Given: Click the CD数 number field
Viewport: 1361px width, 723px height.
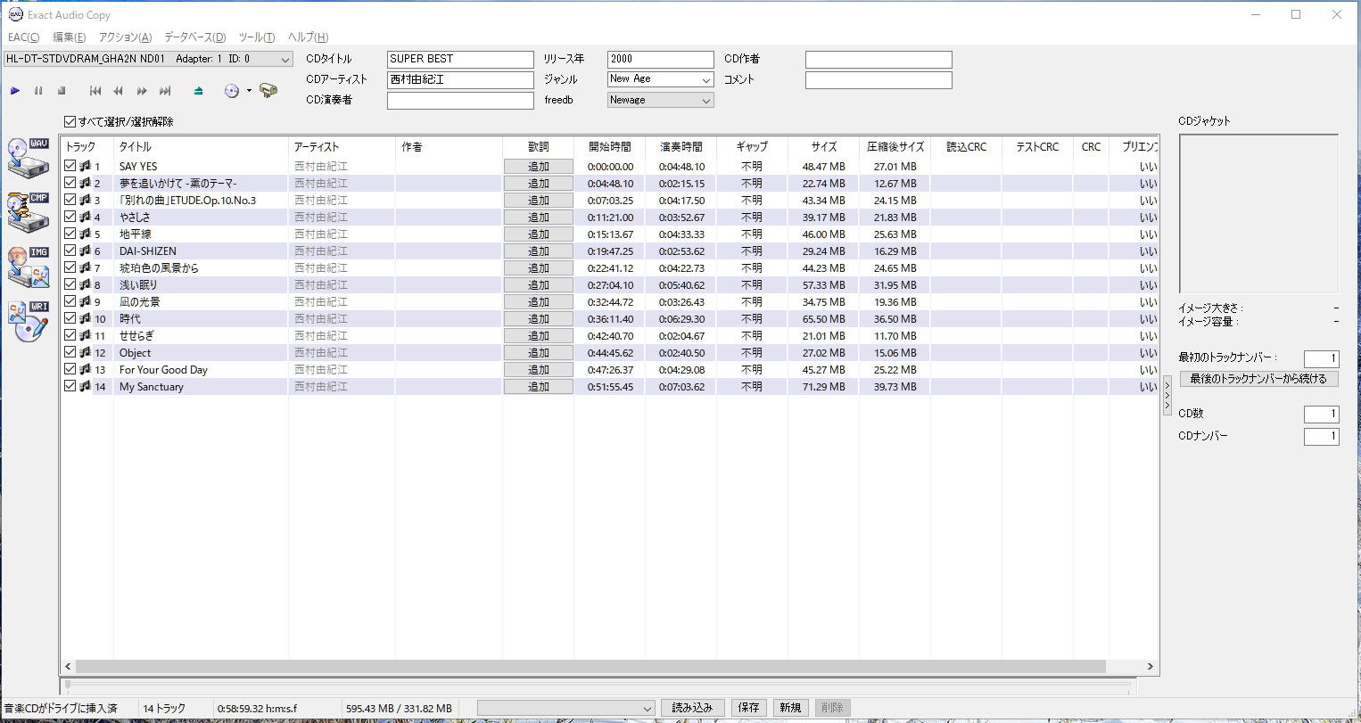Looking at the screenshot, I should (x=1321, y=415).
